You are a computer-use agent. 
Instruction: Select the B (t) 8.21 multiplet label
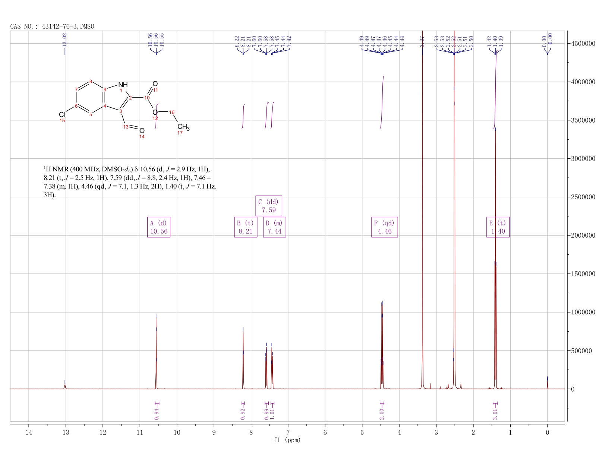point(246,227)
